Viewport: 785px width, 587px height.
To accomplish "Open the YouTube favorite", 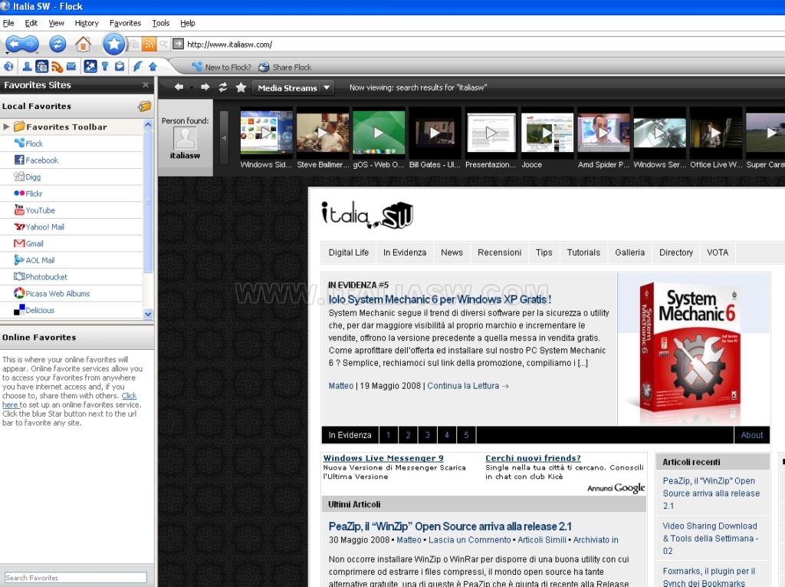I will coord(34,210).
